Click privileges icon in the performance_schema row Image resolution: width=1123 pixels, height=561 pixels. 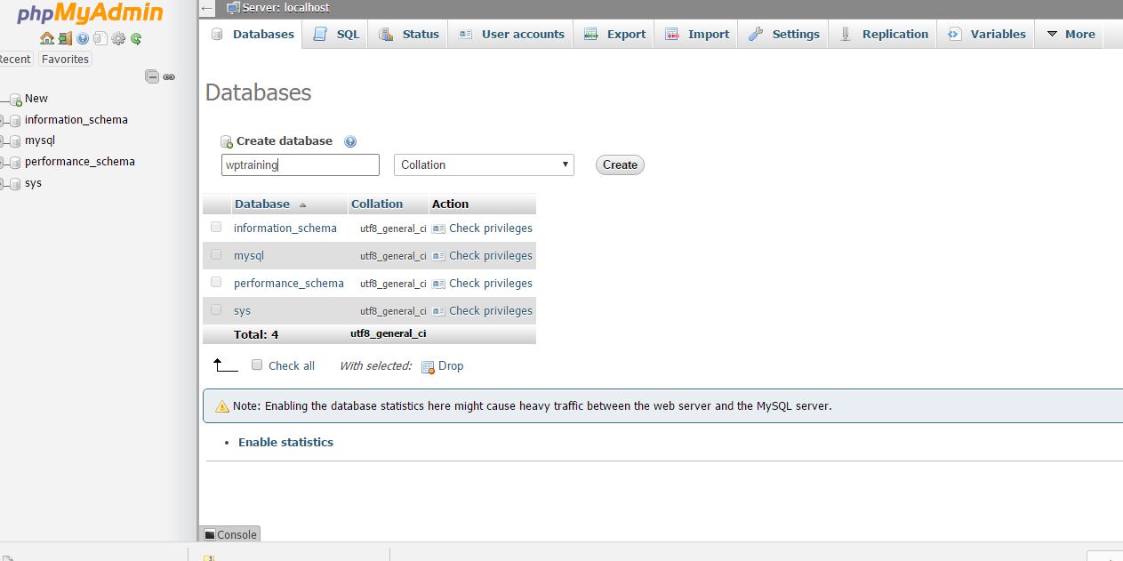tap(438, 284)
